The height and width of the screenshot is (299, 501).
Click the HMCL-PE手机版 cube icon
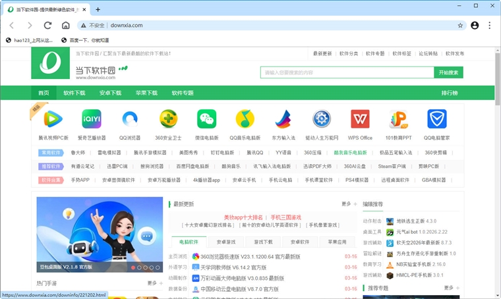(390, 275)
